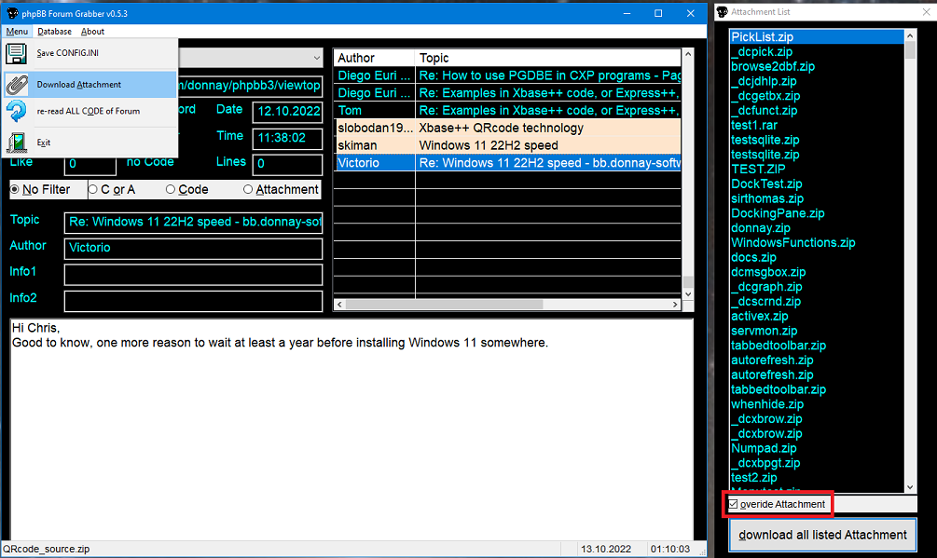
Task: Choose re-read ALL CODE of Forum
Action: [x=90, y=111]
